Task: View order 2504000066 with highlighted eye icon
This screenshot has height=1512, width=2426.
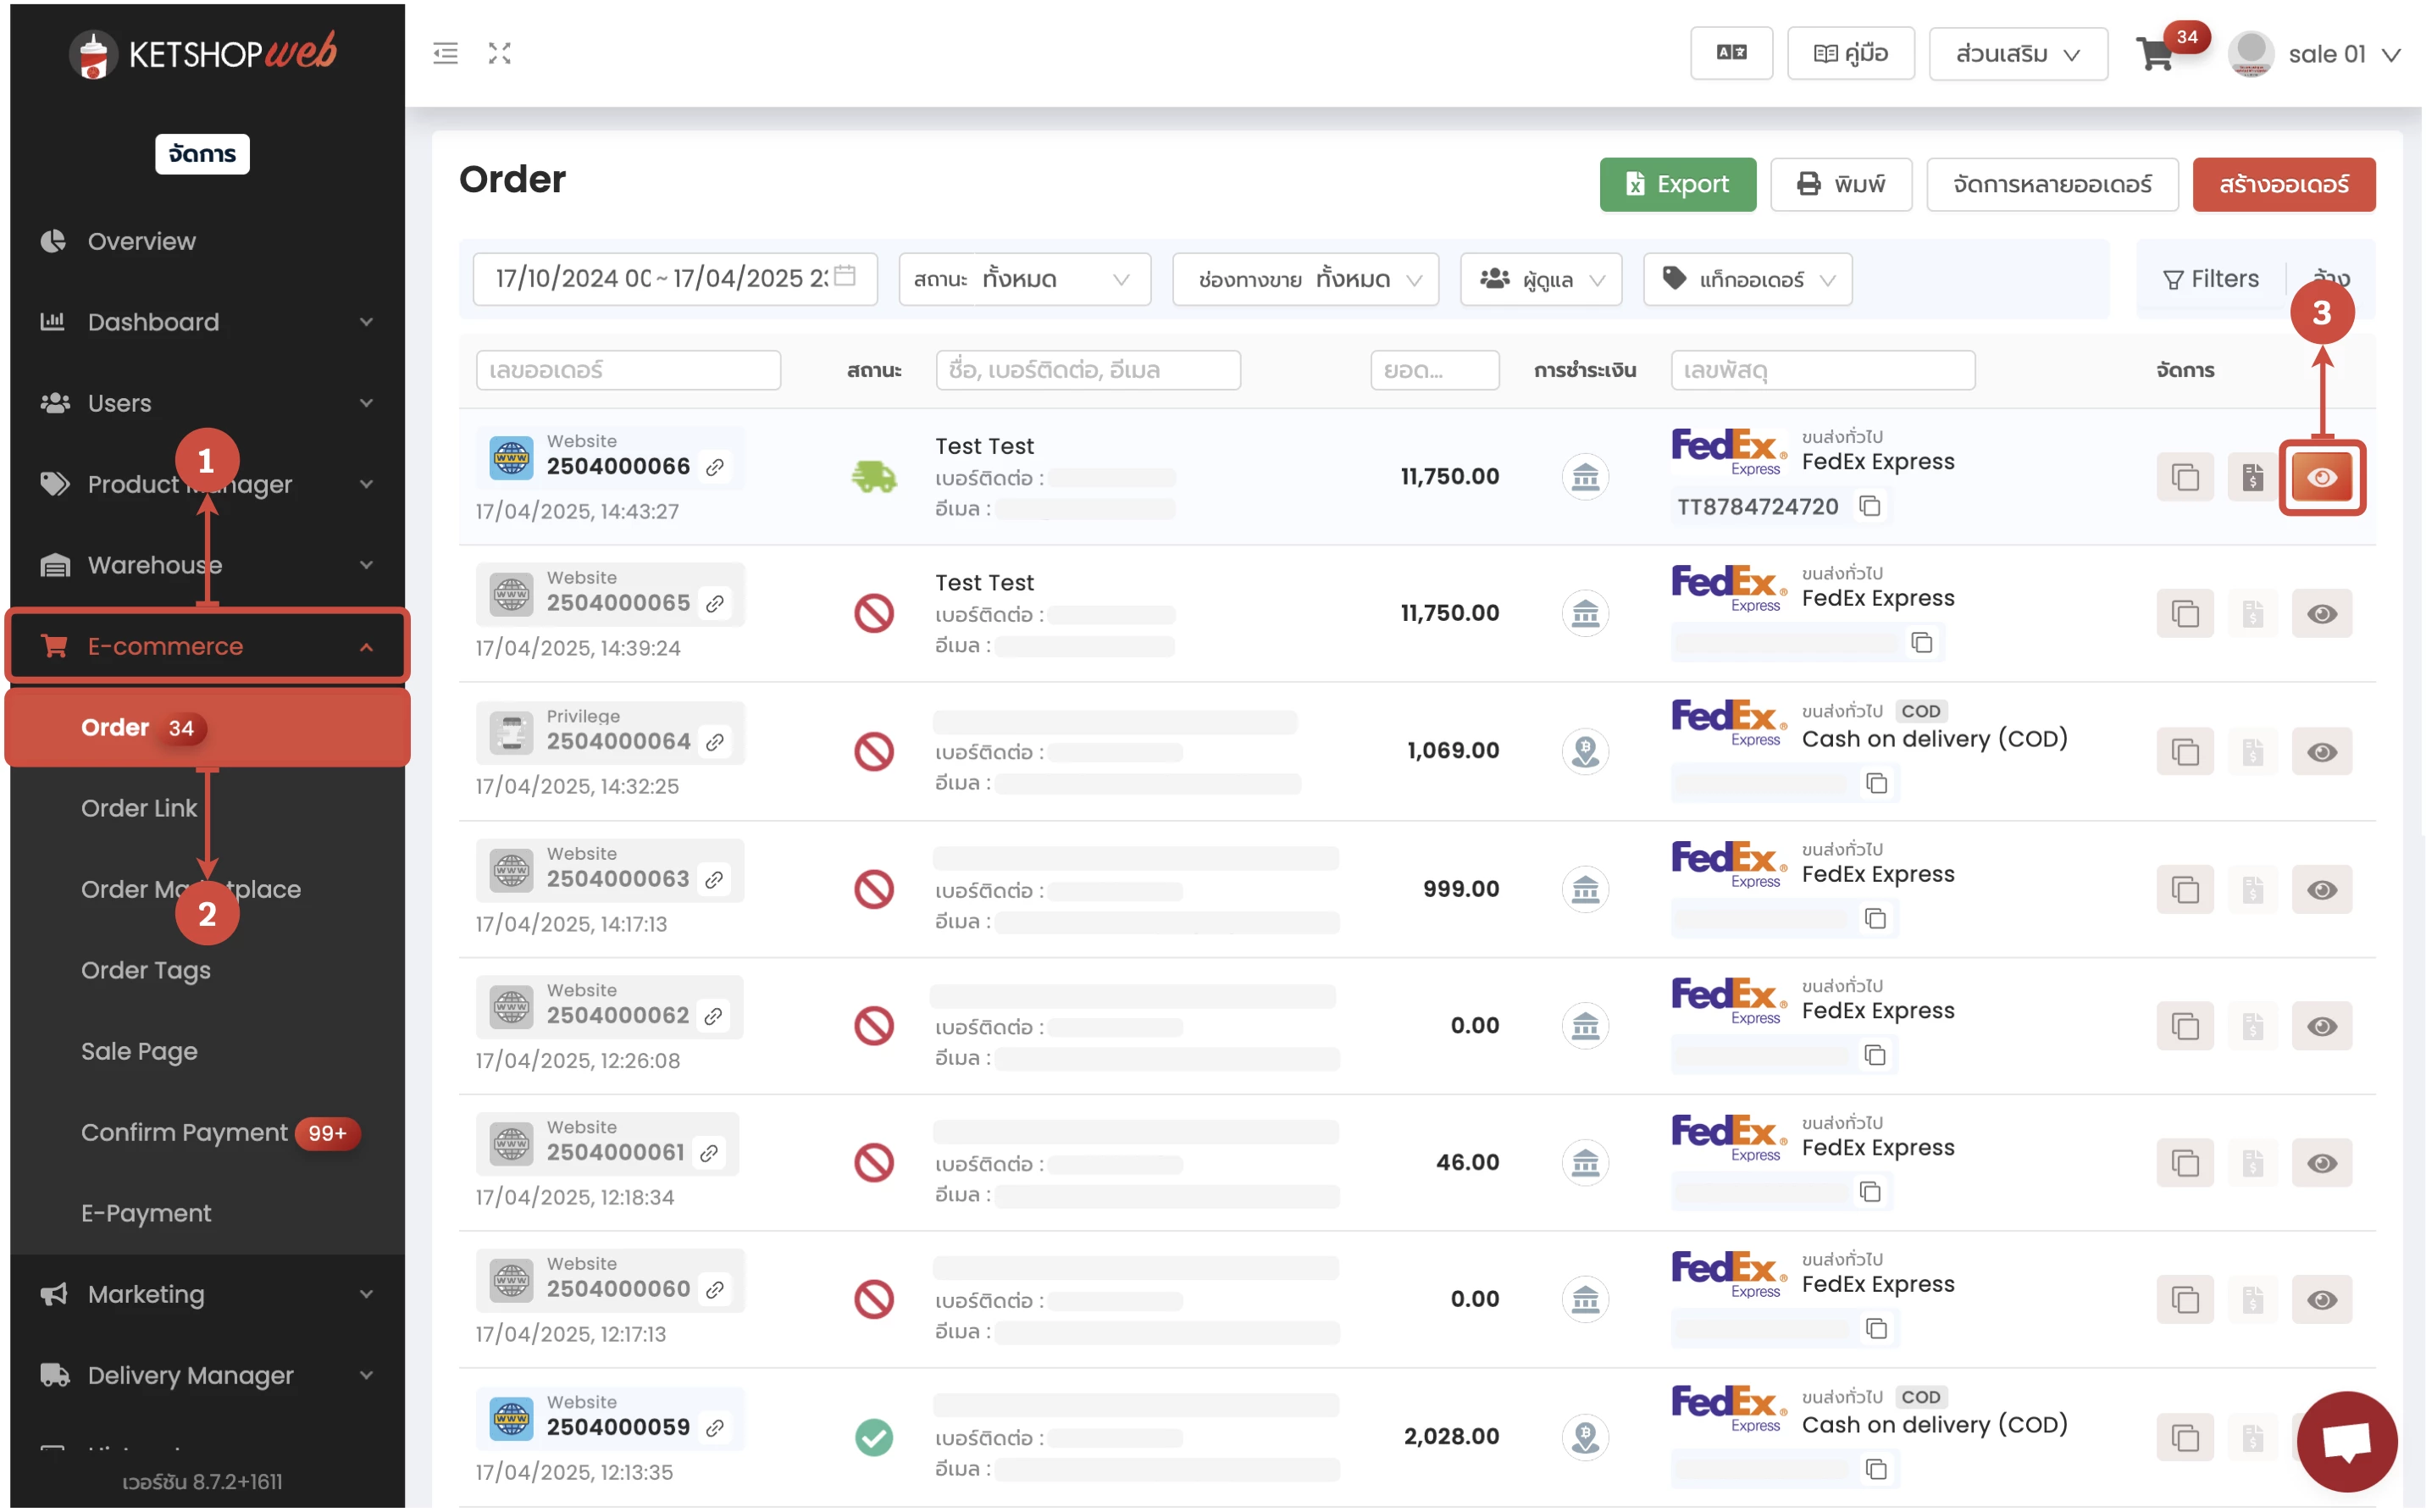Action: tap(2321, 477)
